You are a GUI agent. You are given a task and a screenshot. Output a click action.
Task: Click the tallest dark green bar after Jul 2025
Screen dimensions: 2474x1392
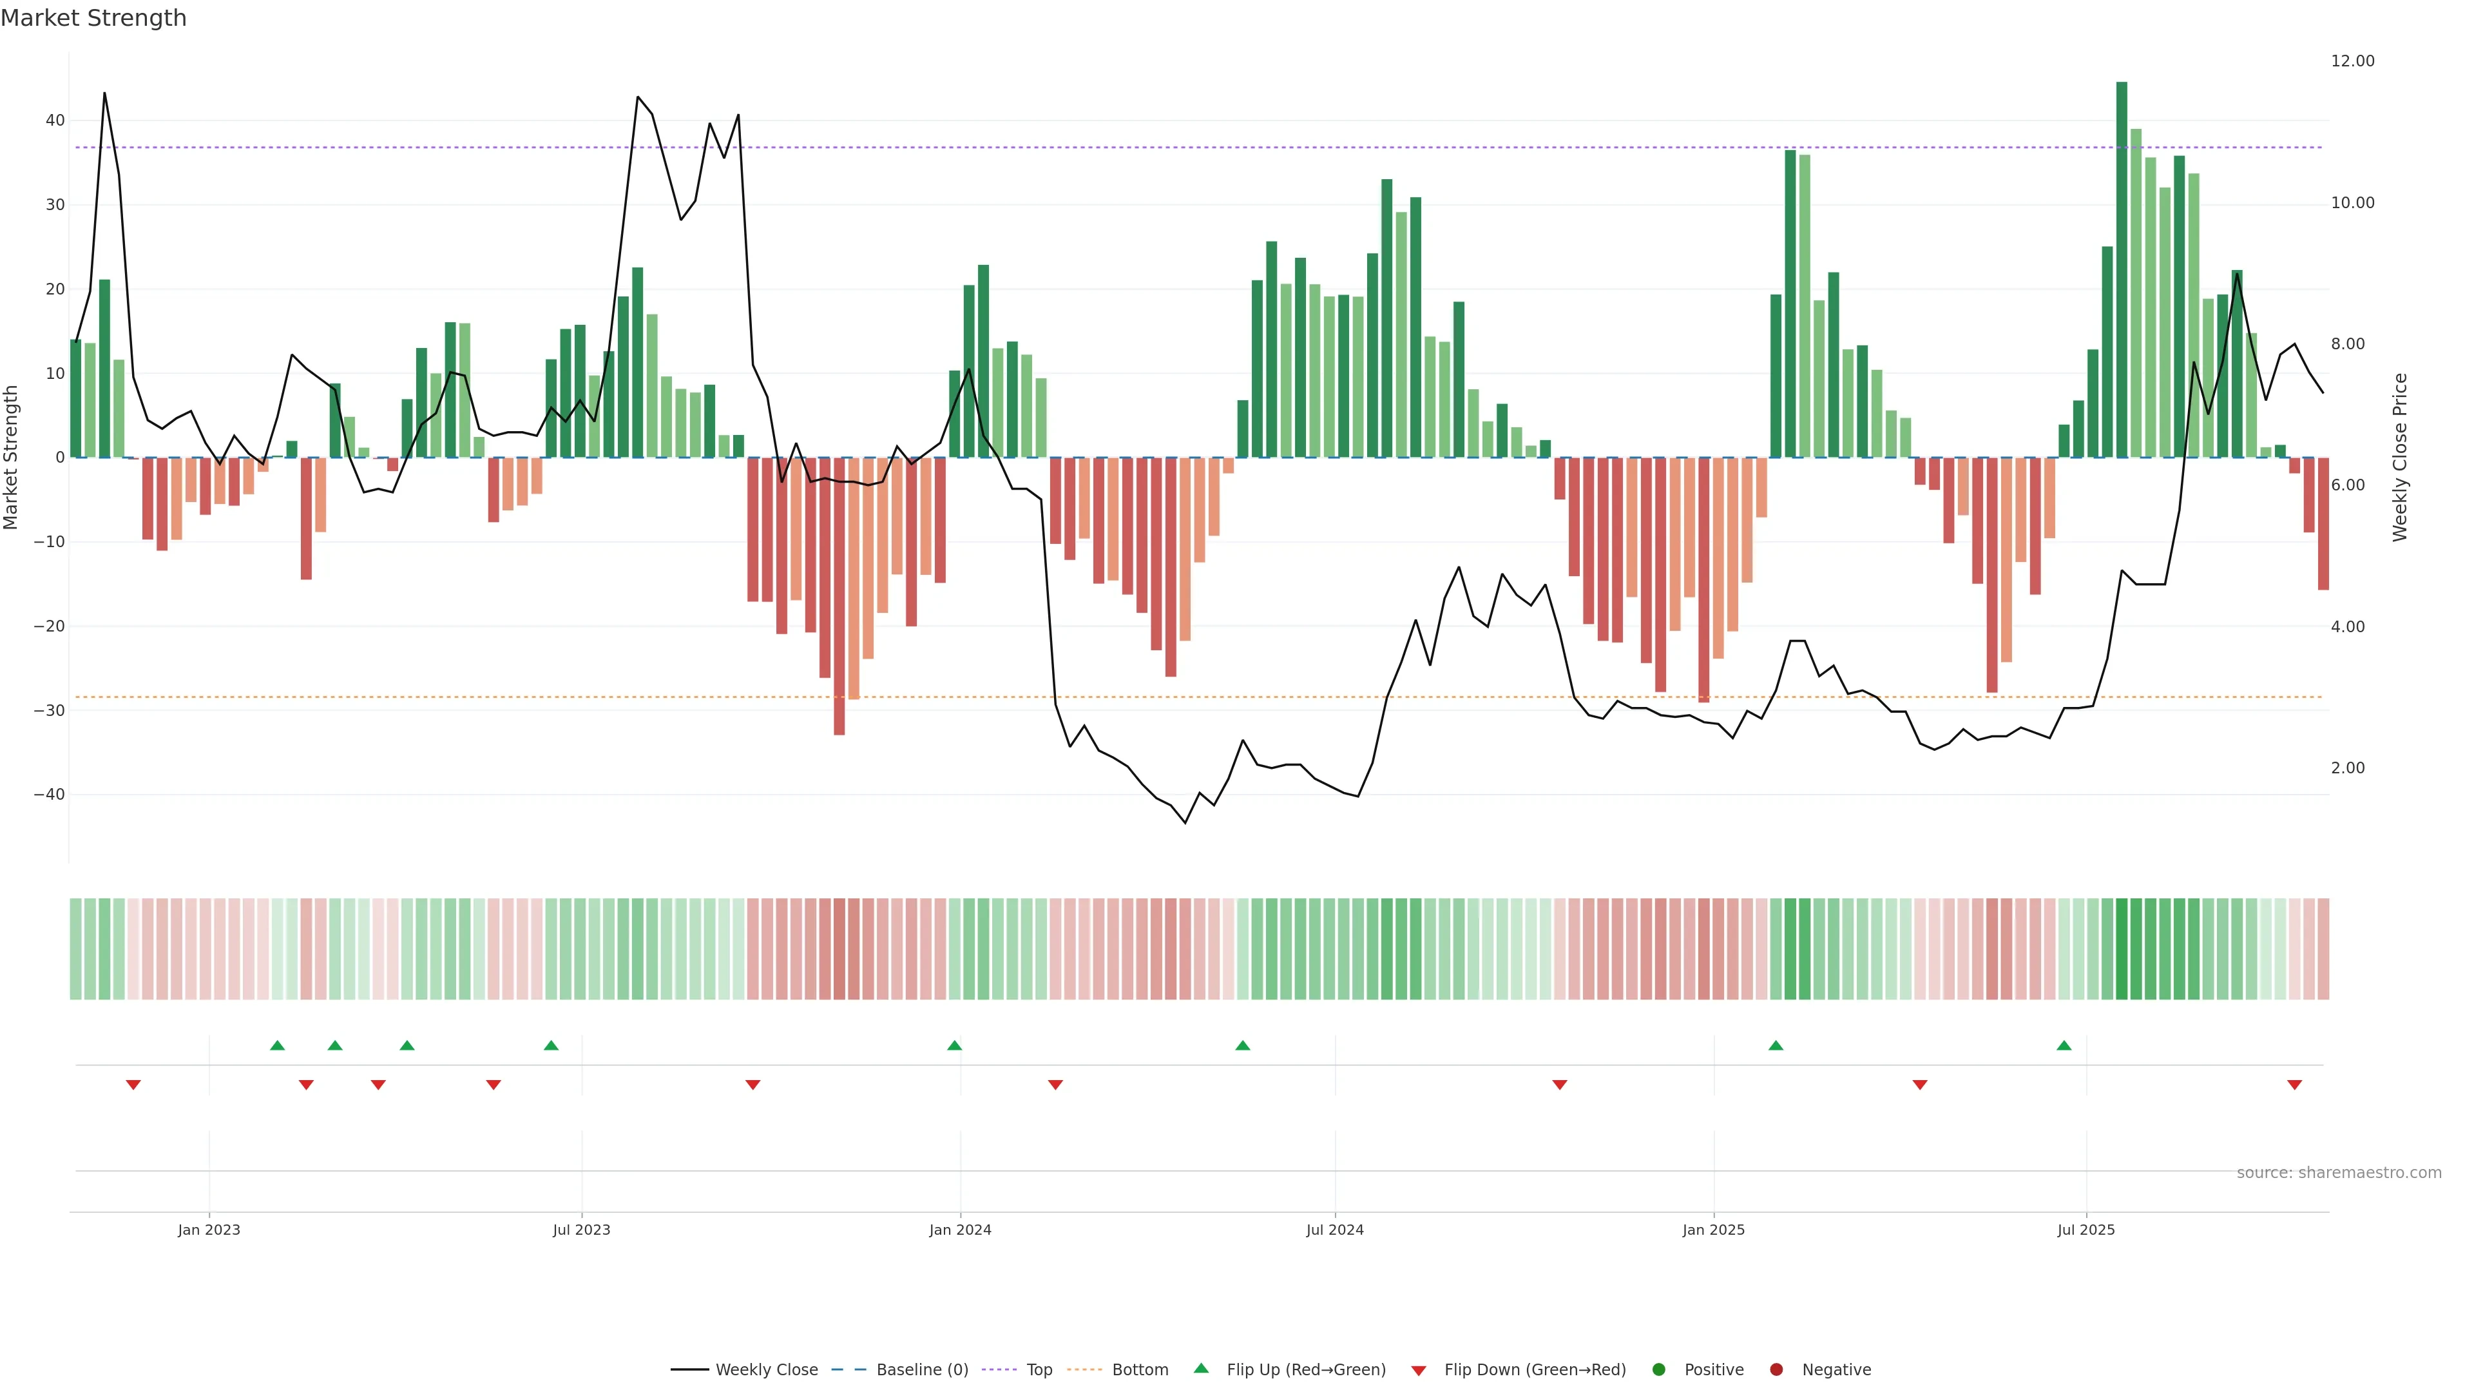click(x=2122, y=269)
